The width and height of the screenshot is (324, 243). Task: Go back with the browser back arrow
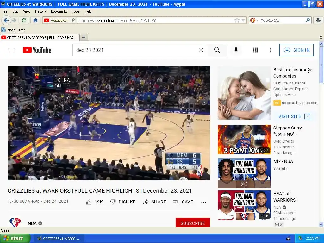(x=6, y=20)
